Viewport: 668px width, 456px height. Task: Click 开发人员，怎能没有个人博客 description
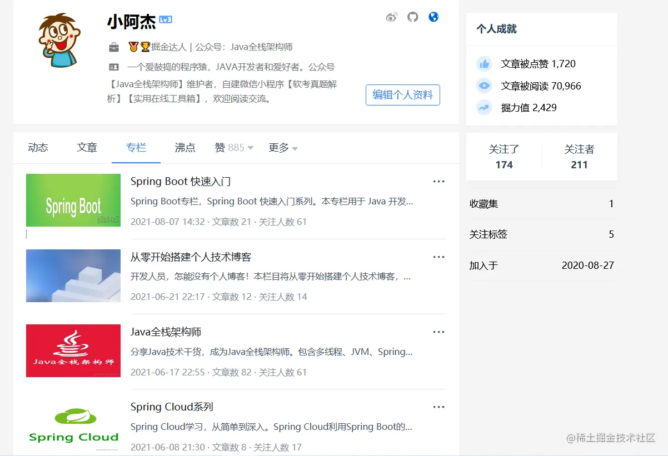pyautogui.click(x=271, y=277)
